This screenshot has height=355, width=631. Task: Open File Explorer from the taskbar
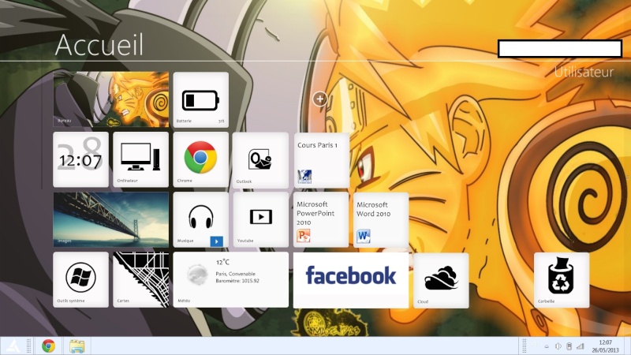(77, 346)
